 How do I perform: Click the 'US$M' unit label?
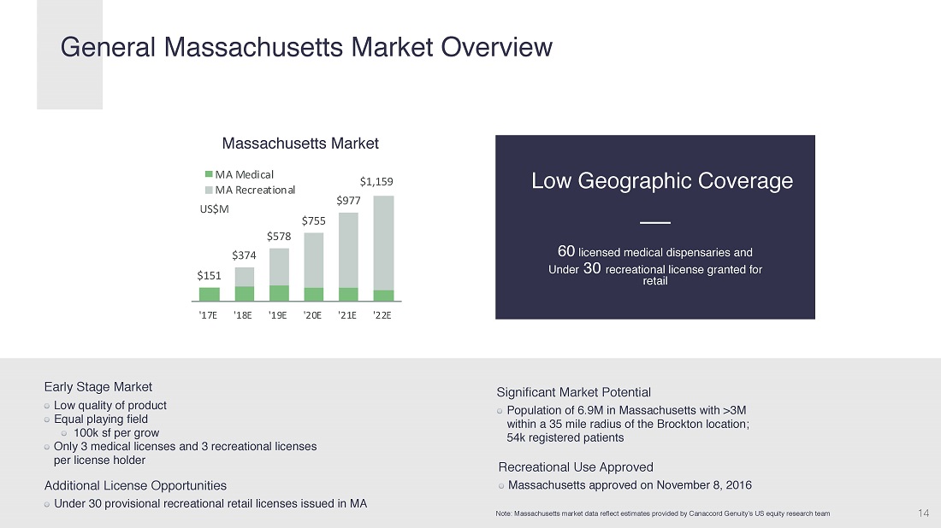[x=214, y=209]
